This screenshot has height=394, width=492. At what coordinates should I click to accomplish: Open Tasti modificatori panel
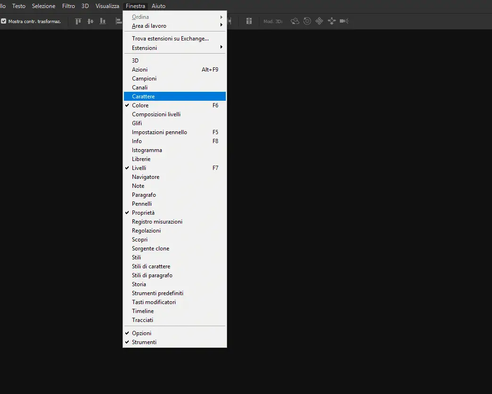click(x=175, y=302)
